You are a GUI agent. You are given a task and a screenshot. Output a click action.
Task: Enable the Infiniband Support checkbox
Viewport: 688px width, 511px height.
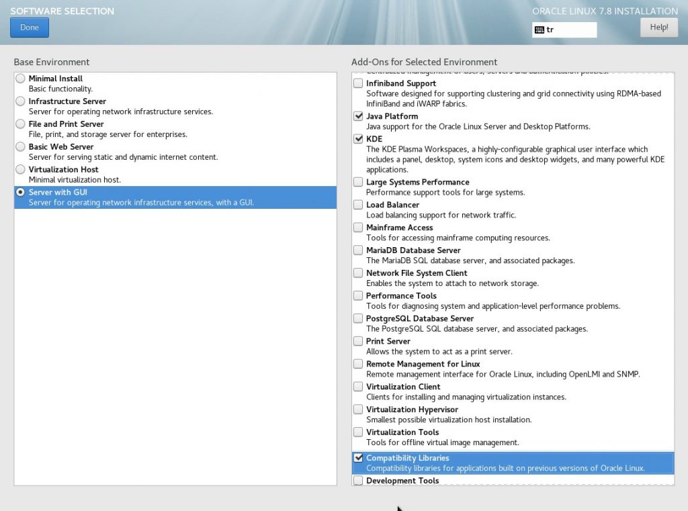point(359,83)
